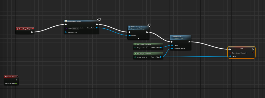Click the browse magnifier icon next to Class
This screenshot has height=98, width=265.
[83, 28]
